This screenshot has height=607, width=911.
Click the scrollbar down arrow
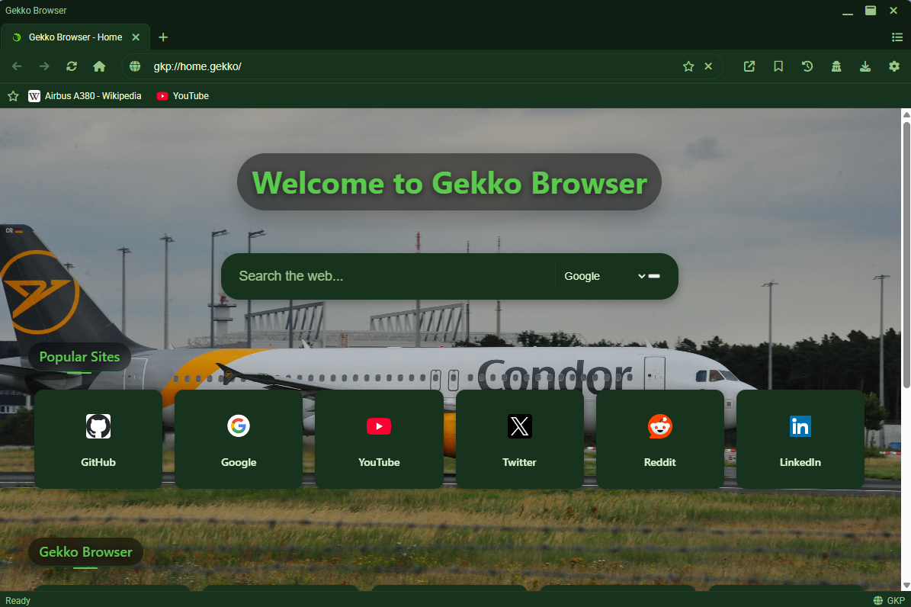[x=906, y=586]
